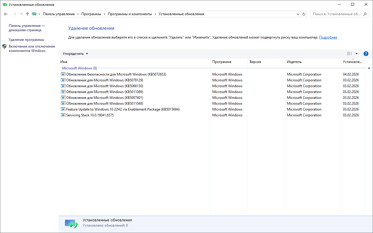
Task: Open the Упорядочить menu
Action: pyautogui.click(x=75, y=54)
